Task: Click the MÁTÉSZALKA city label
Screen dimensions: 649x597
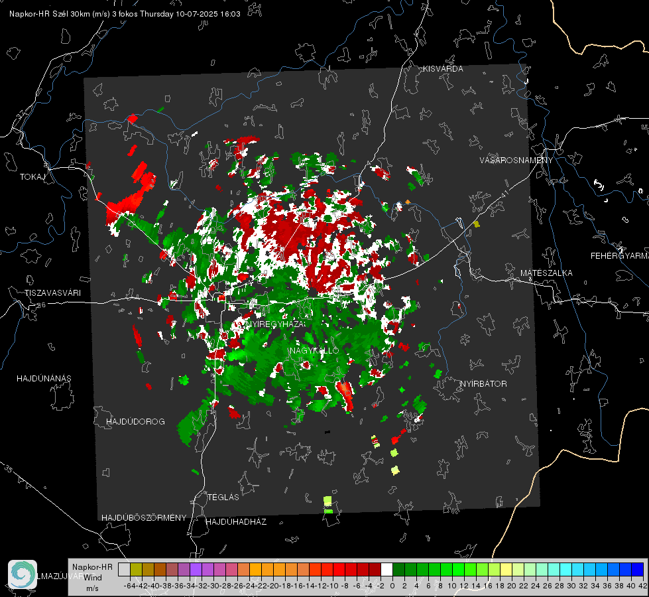Action: click(x=546, y=273)
